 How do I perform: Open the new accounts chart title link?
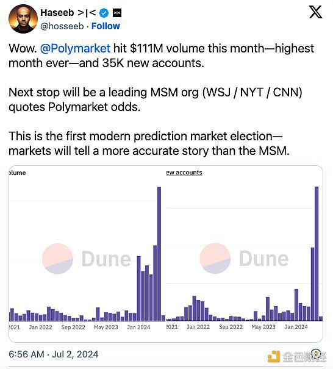[x=184, y=173]
